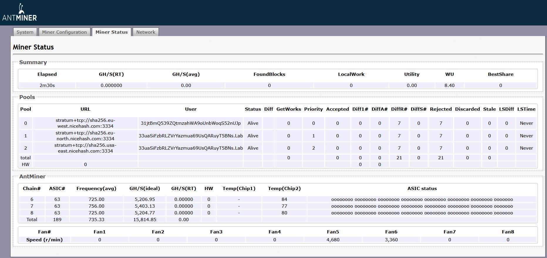Screen dimensions: 547x258
Task: Click chain 8 chip2 temperature 80
Action: pos(284,213)
